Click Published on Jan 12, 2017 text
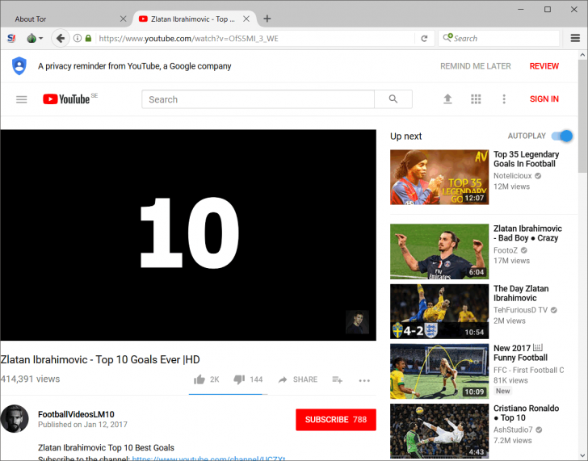 (x=82, y=425)
